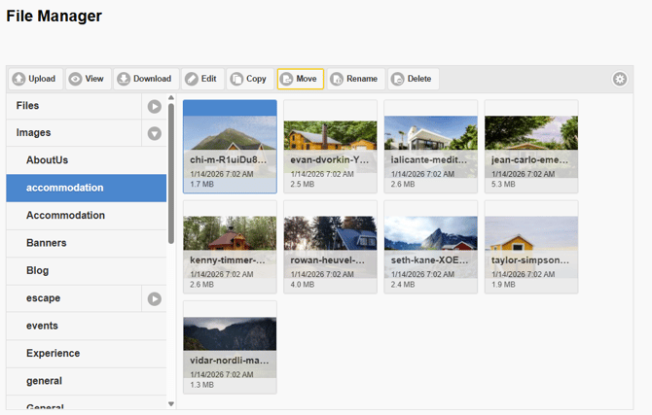The image size is (652, 415).
Task: Open the AboutUs folder
Action: tap(86, 160)
